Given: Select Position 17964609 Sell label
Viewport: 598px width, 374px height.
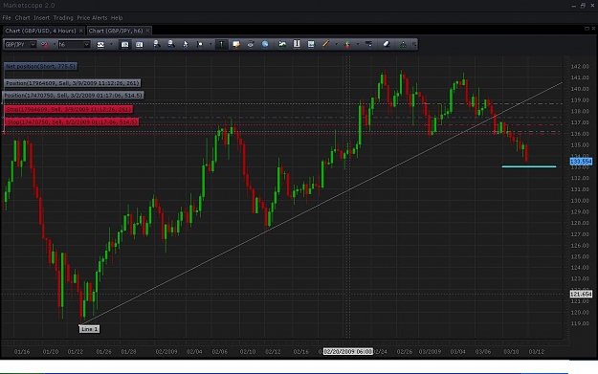Looking at the screenshot, I should point(72,83).
